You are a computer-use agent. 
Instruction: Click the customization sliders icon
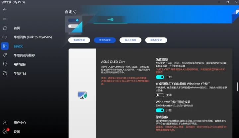click(5, 46)
